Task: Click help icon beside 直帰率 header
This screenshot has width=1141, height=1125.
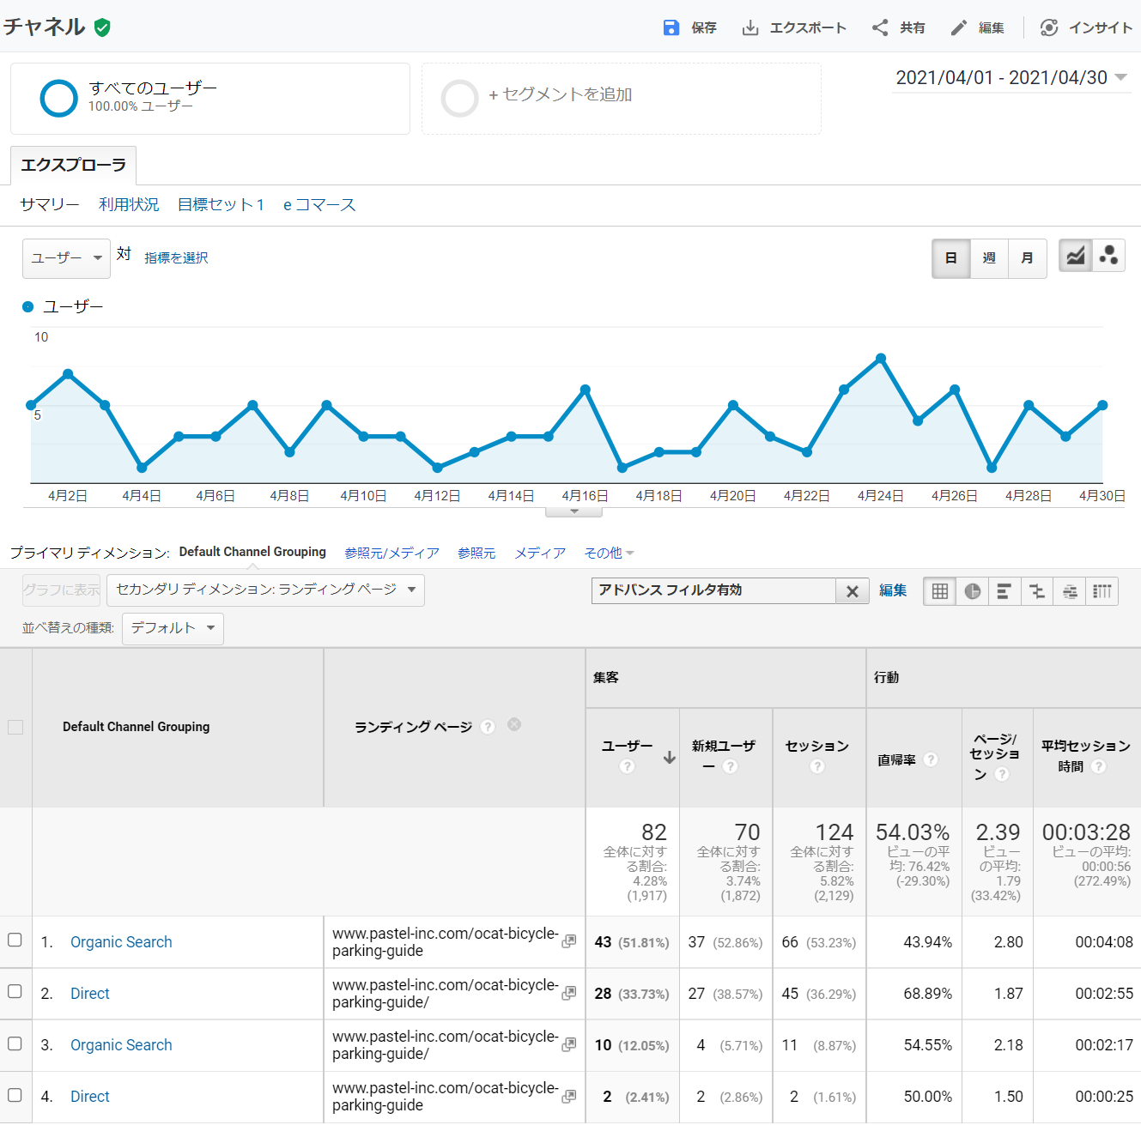Action: [x=931, y=759]
